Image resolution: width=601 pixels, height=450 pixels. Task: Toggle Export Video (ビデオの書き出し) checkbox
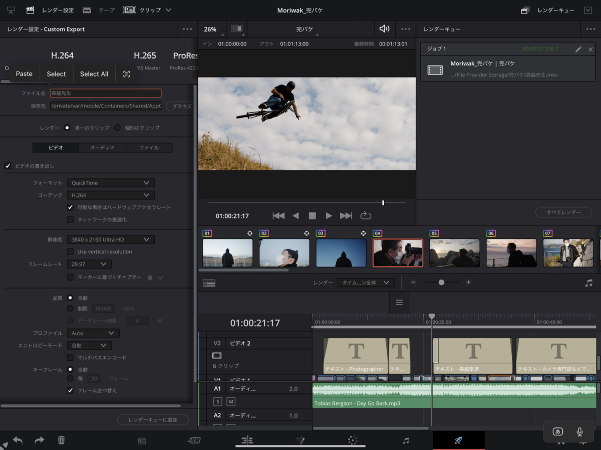[8, 165]
